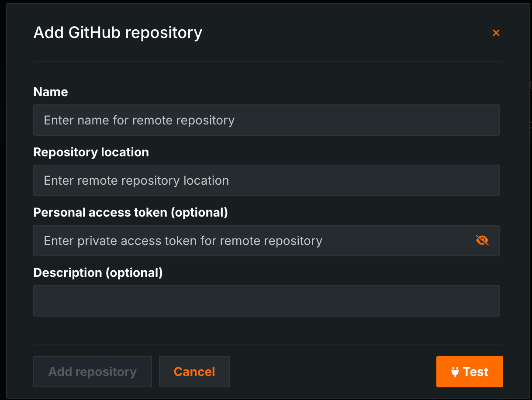Click the Add repository button
This screenshot has height=400, width=532.
(92, 372)
